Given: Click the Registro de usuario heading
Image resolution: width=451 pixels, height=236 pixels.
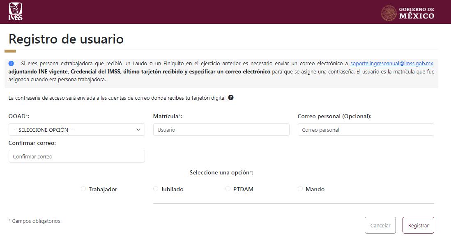Looking at the screenshot, I should [x=66, y=39].
